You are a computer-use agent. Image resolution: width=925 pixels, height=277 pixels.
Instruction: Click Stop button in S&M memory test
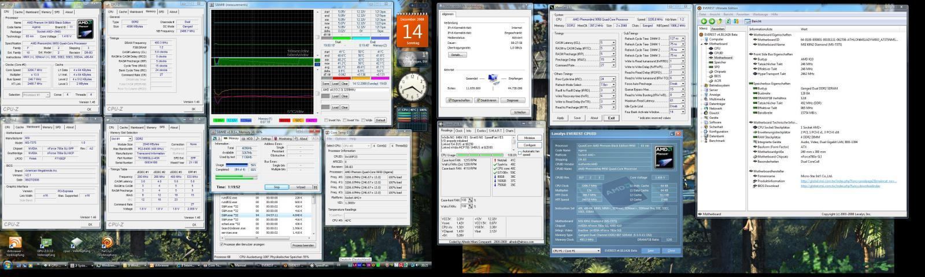click(x=277, y=187)
